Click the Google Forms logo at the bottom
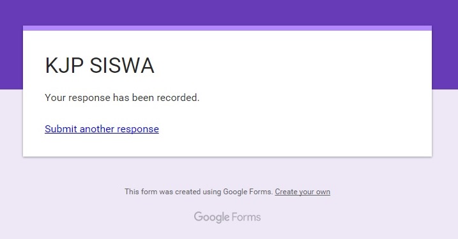 coord(227,217)
